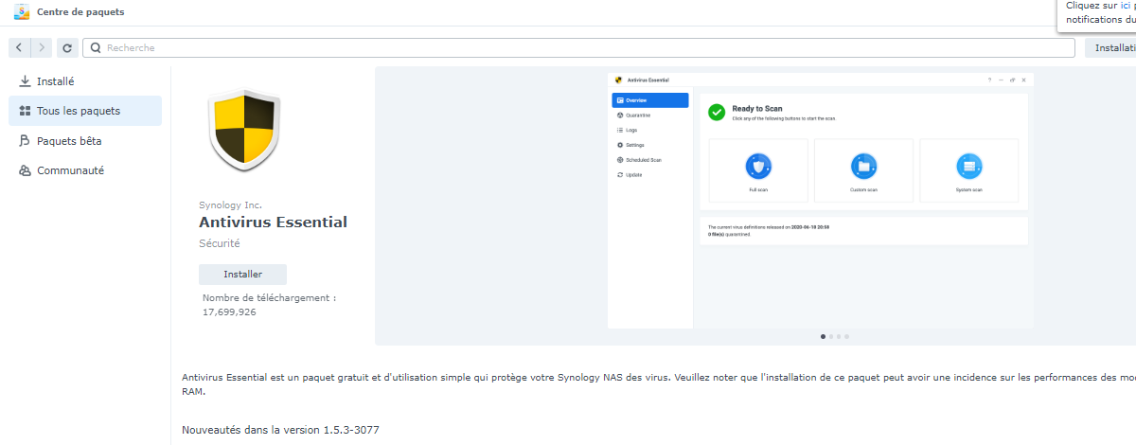This screenshot has height=445, width=1136.
Task: Click the Tous les paquets grid icon
Action: (26, 111)
